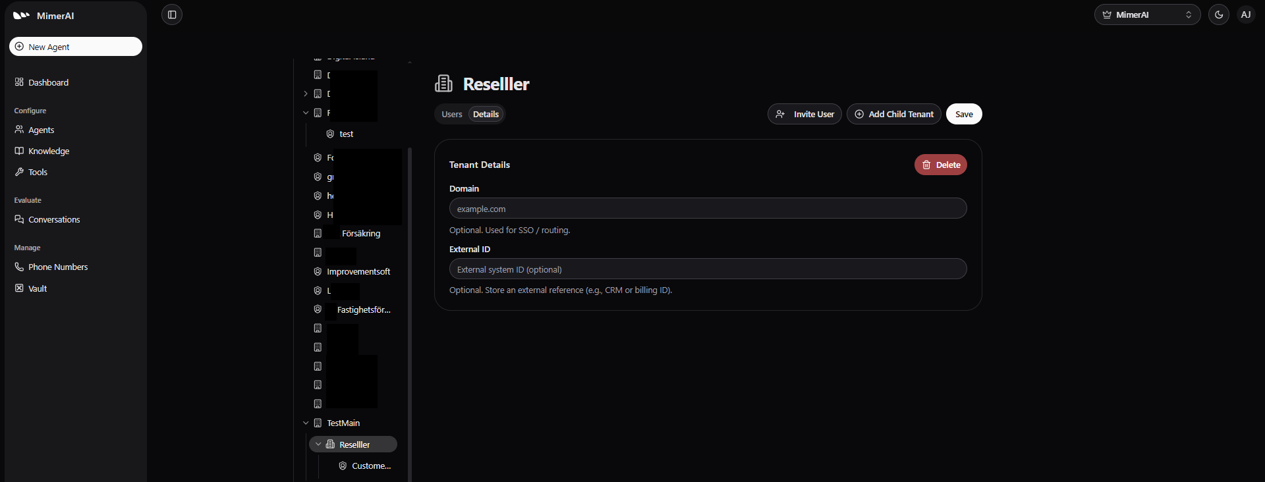This screenshot has height=482, width=1265.
Task: Open the Knowledge section
Action: (x=48, y=151)
